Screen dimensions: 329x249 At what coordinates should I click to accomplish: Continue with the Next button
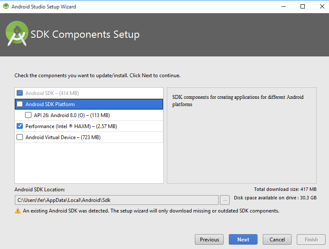(243, 239)
